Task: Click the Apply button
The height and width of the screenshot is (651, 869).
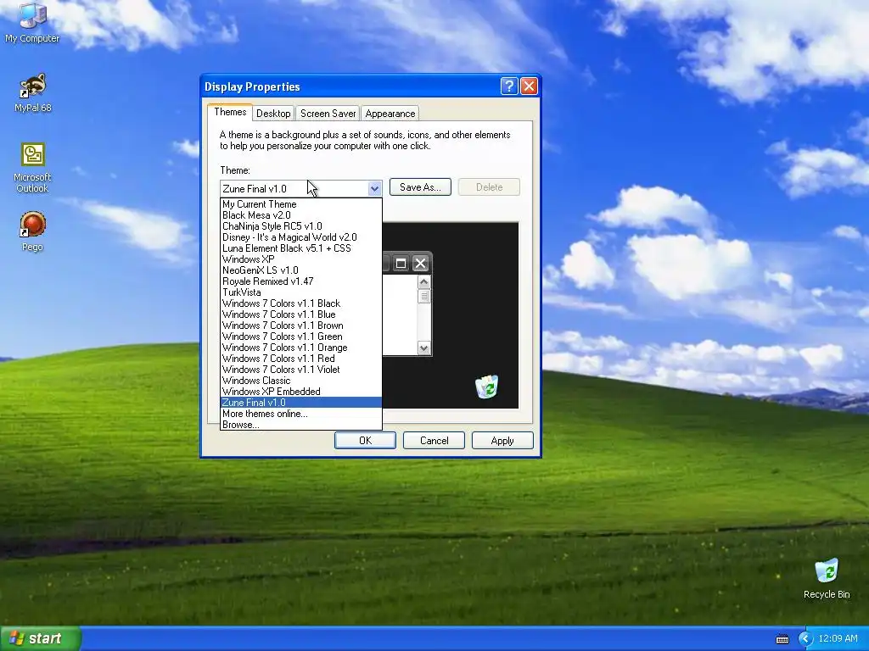Action: 502,441
